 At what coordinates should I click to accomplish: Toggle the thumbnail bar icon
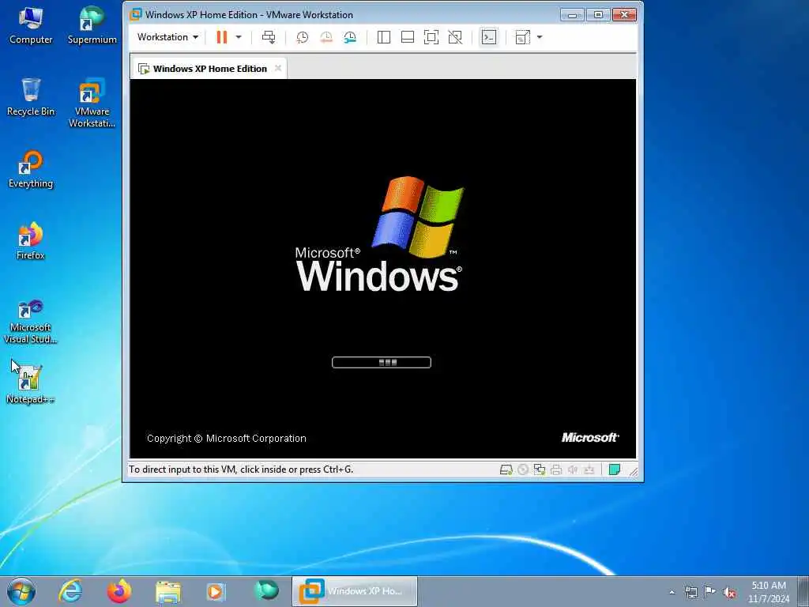tap(408, 37)
